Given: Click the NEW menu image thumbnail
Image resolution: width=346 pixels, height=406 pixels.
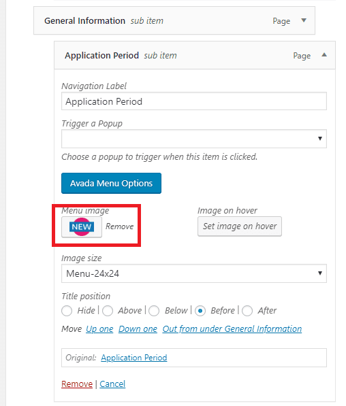Looking at the screenshot, I should (x=82, y=227).
